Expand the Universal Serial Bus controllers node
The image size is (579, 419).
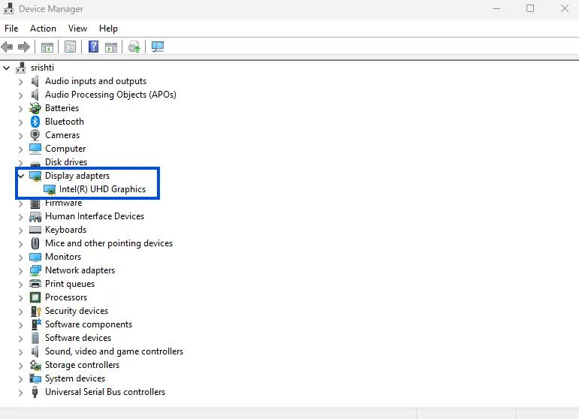click(x=20, y=392)
